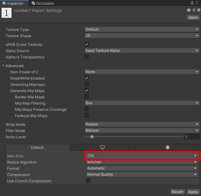Uncheck Read/Write Enabled

click(x=87, y=78)
